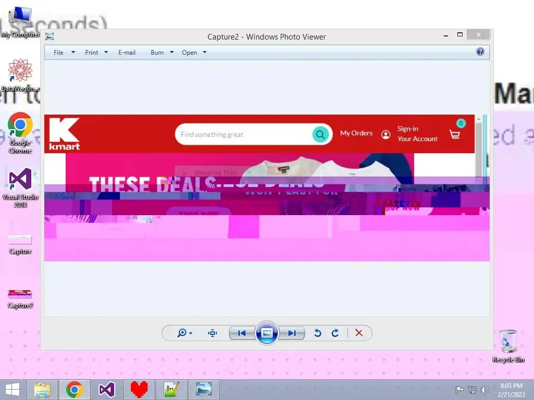This screenshot has height=400, width=534.
Task: Select the Capture2 file on the desktop
Action: click(x=20, y=298)
